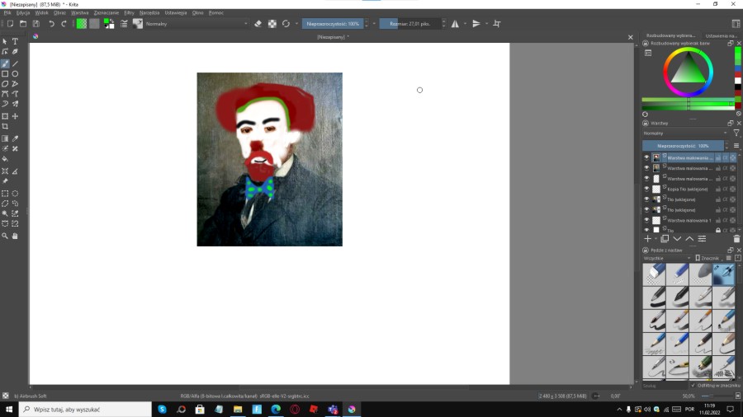This screenshot has width=743, height=417.
Task: Open the Filtry menu
Action: coord(129,12)
